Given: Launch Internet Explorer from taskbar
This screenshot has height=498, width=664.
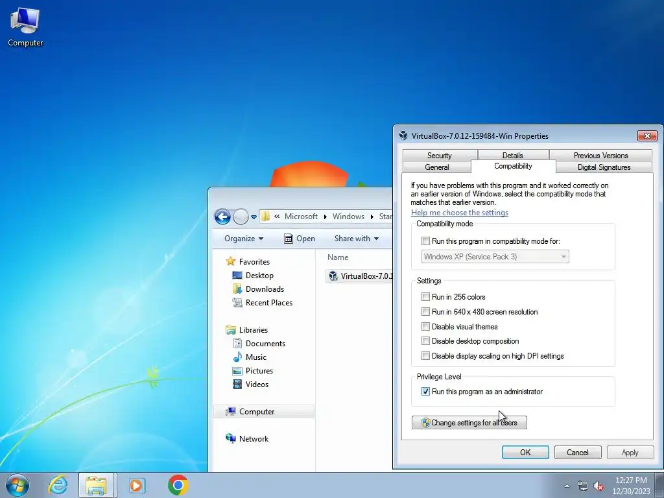Looking at the screenshot, I should pyautogui.click(x=58, y=485).
